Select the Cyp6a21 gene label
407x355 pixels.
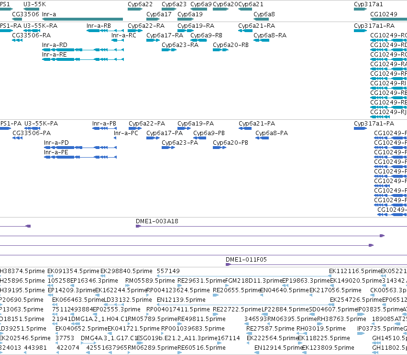(251, 4)
